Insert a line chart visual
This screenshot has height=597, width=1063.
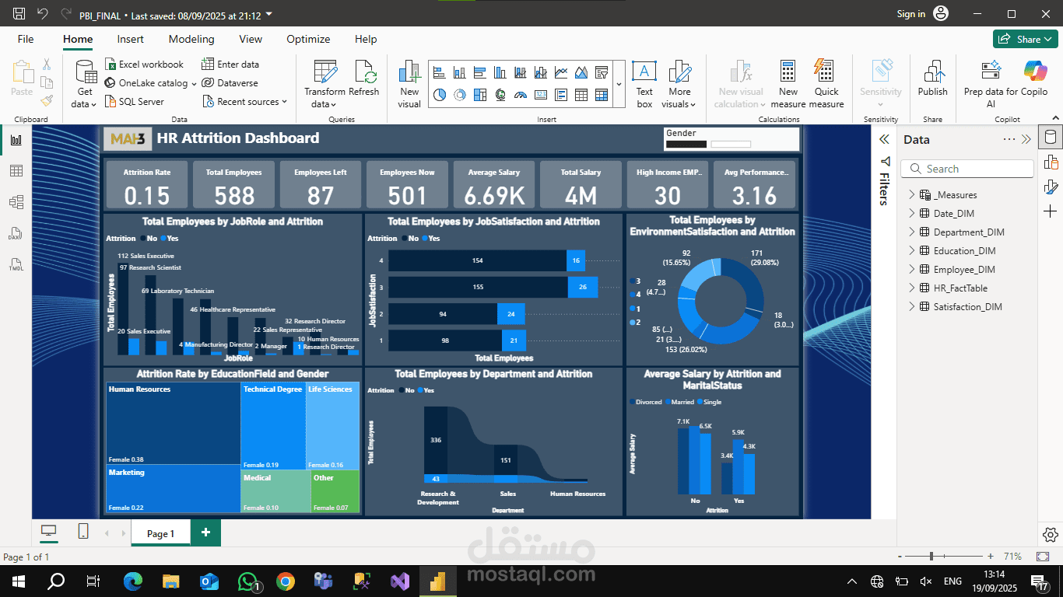click(561, 73)
